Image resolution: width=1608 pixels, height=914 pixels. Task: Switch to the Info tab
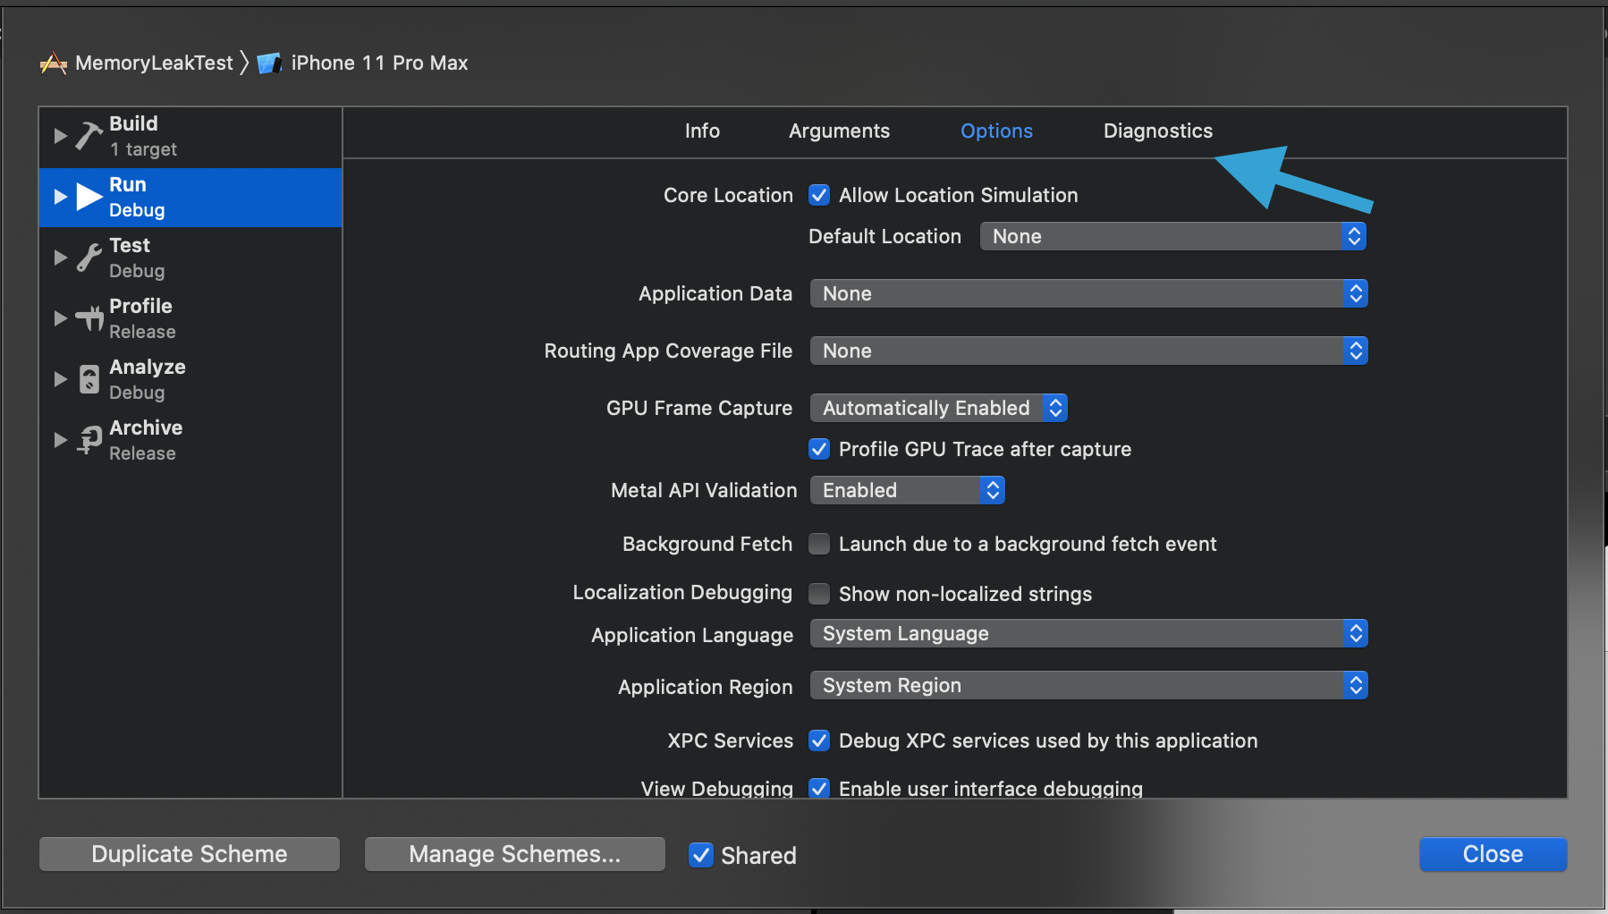coord(702,131)
